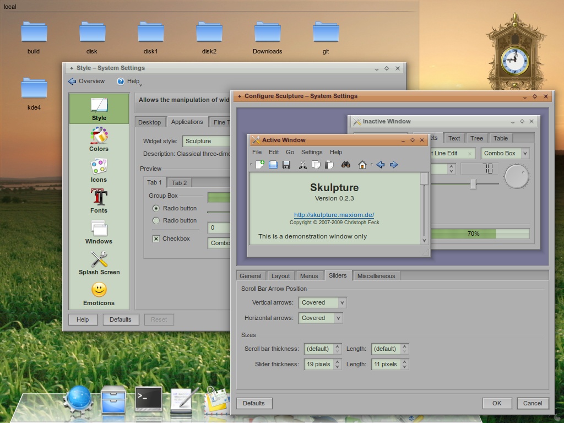The image size is (564, 423).
Task: Click the Save floppy icon in Active Window toolbar
Action: (x=286, y=165)
